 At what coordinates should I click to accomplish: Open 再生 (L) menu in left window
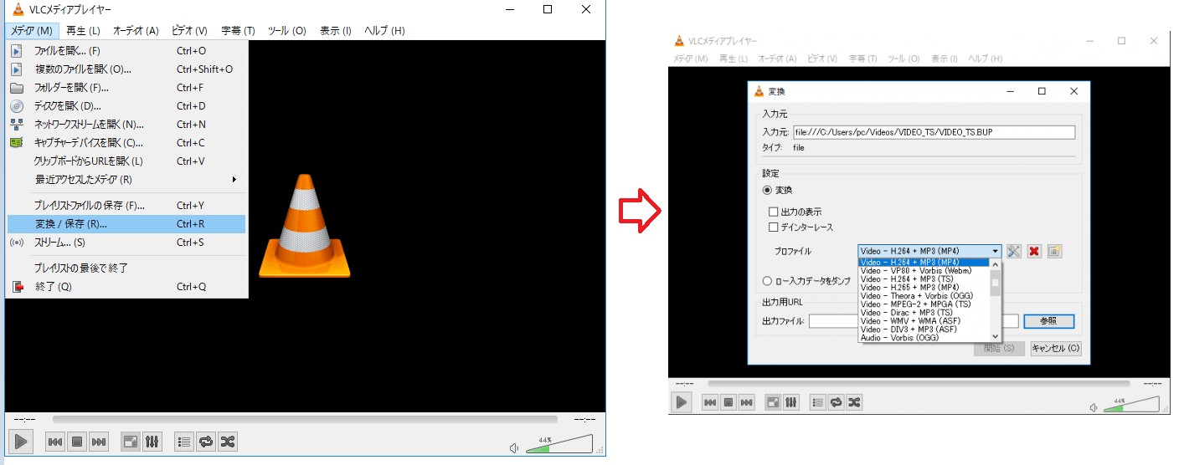point(83,31)
